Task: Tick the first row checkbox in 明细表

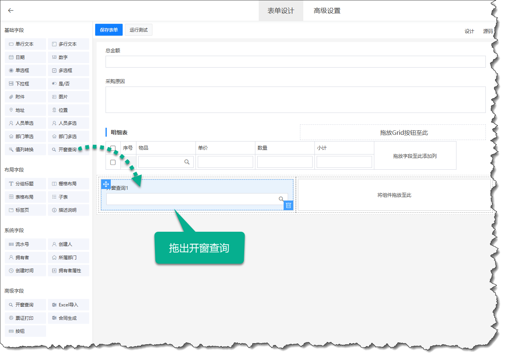Action: click(x=113, y=162)
